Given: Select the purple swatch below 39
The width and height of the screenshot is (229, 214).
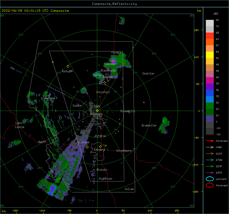Looking at the screenshot, I should click(x=210, y=87).
